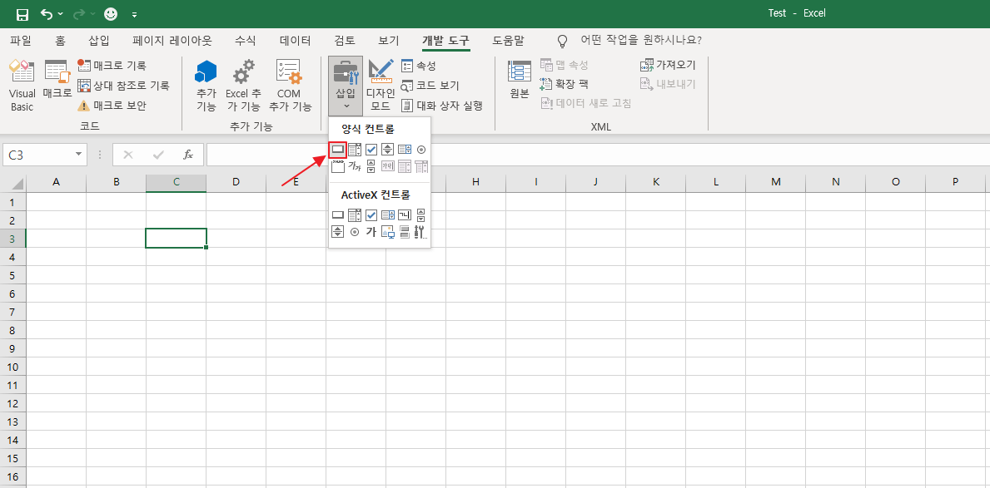Select the Form Controls Scroll Bar icon
This screenshot has width=990, height=488.
pyautogui.click(x=371, y=166)
